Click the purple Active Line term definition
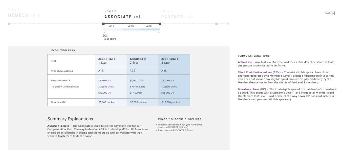Image resolution: width=347 pixels, height=158 pixels. click(x=245, y=62)
